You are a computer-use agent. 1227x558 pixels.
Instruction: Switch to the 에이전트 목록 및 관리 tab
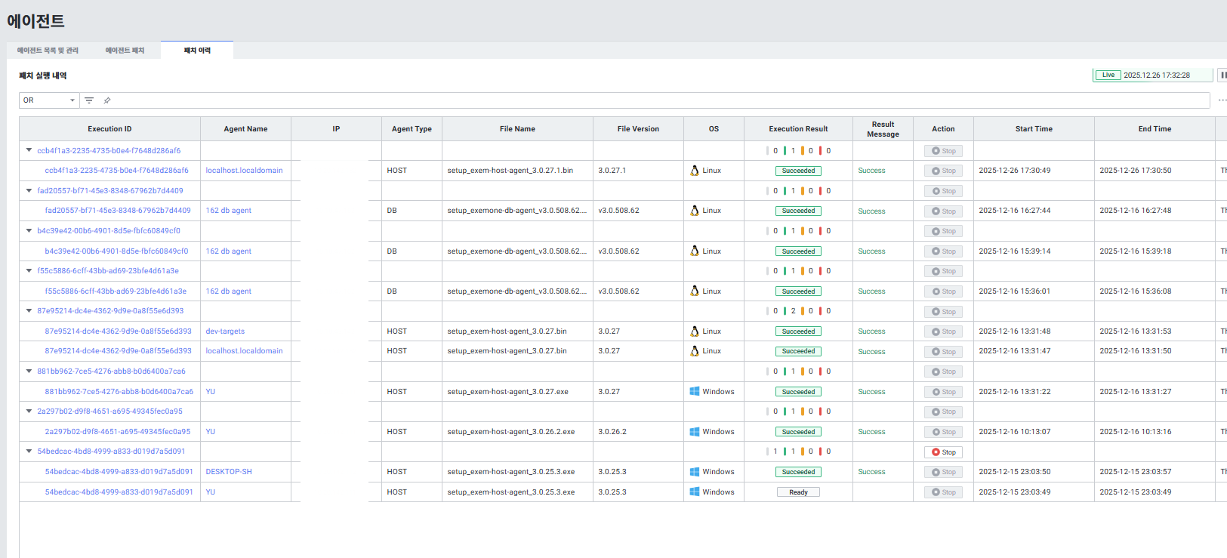coord(48,51)
